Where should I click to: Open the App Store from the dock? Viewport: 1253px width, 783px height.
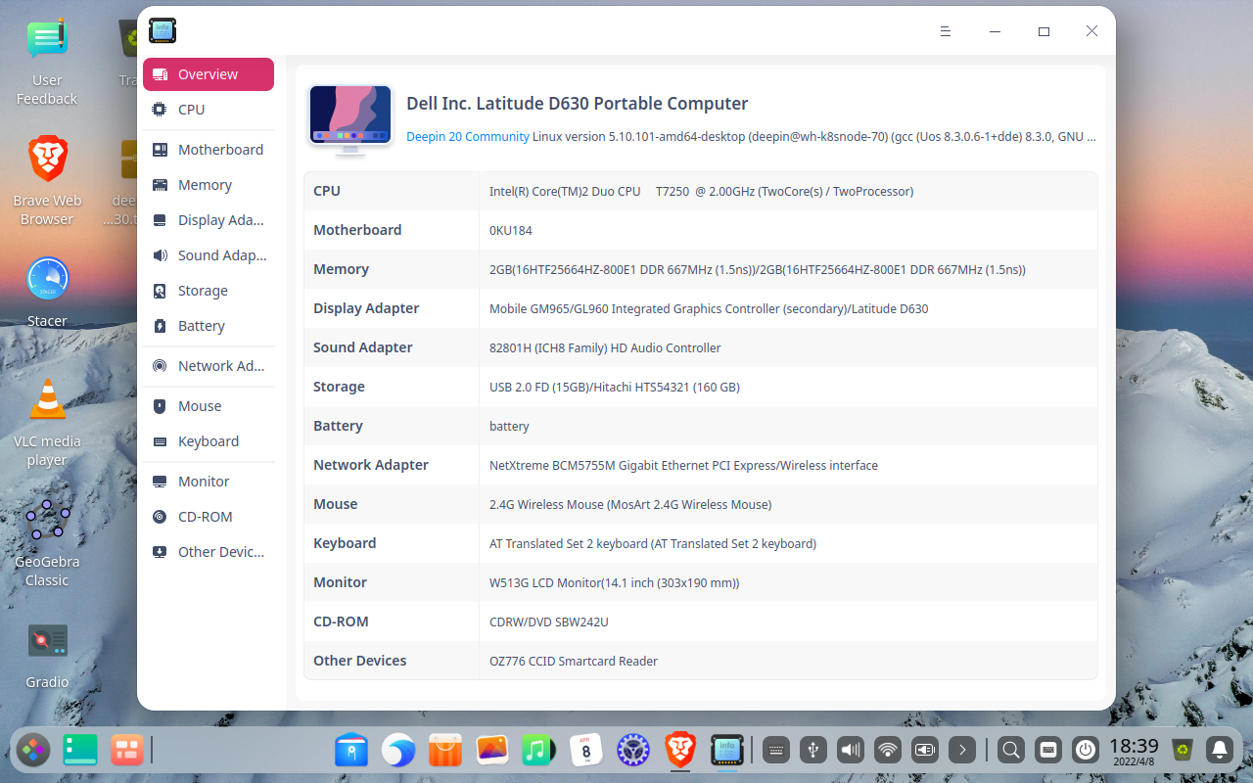point(445,751)
